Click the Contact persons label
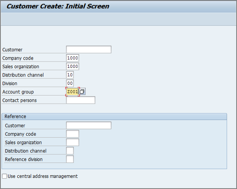Screen dimensions: 237x189 pyautogui.click(x=19, y=100)
